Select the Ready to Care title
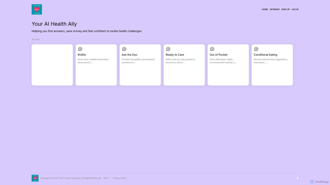Viewport: 330px width, 185px height. (x=175, y=55)
